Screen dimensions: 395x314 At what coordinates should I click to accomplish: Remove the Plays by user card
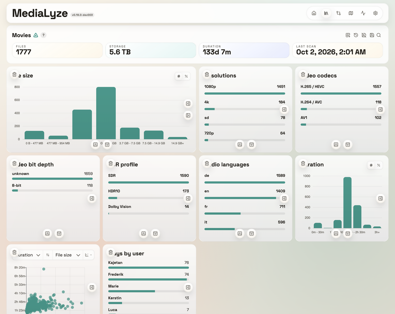point(111,252)
